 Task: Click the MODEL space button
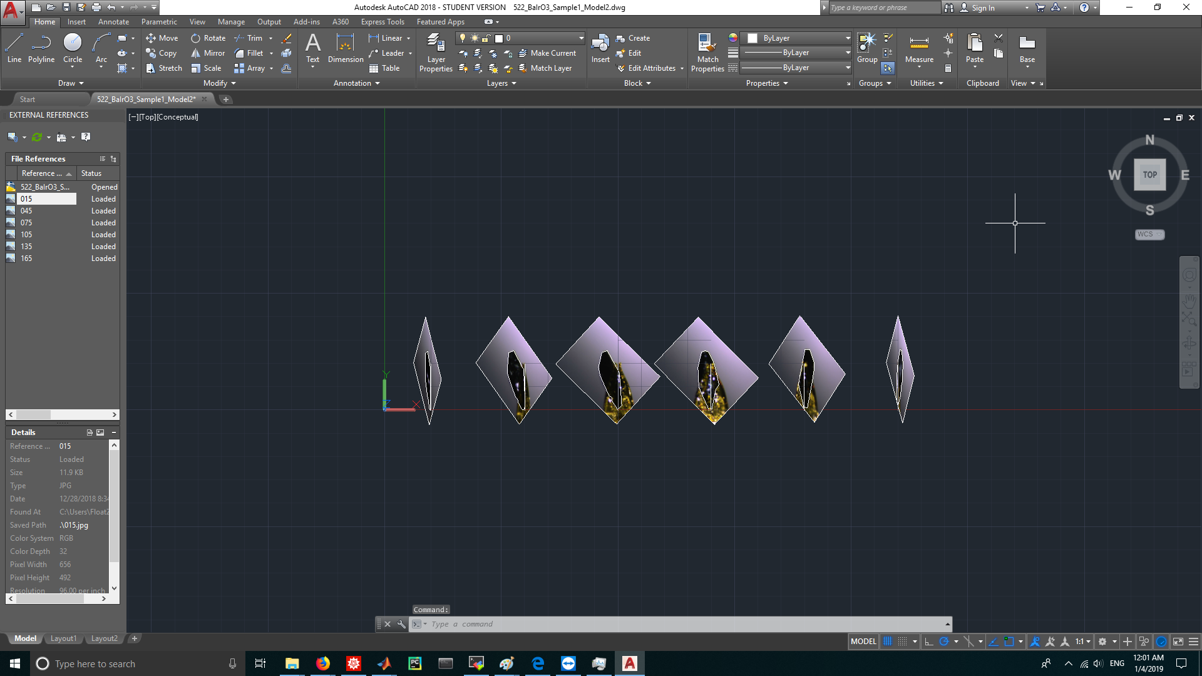tap(863, 642)
